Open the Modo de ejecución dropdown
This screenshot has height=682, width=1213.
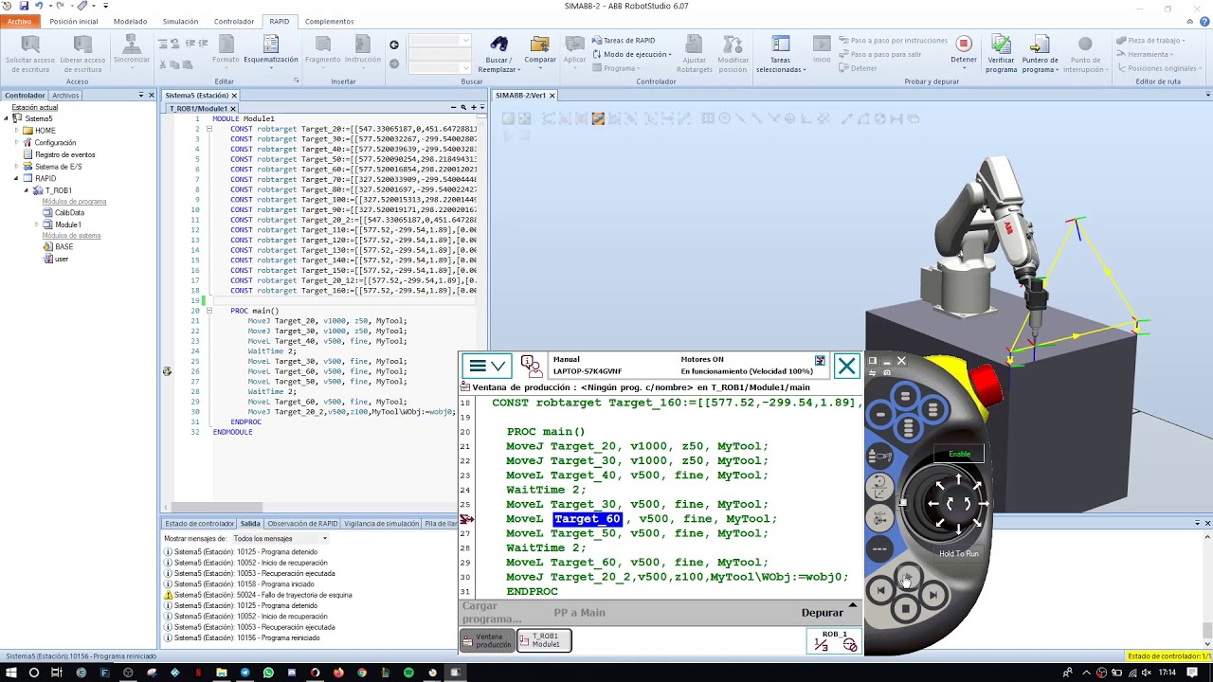[634, 54]
